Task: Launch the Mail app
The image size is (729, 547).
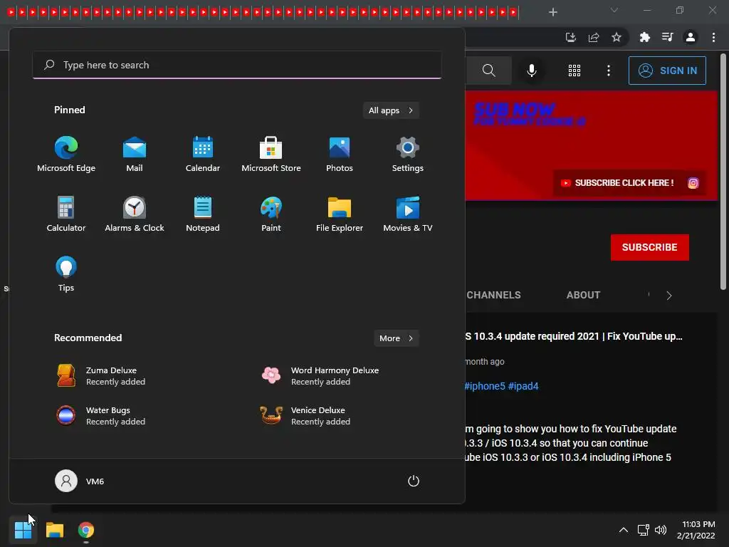Action: click(135, 155)
